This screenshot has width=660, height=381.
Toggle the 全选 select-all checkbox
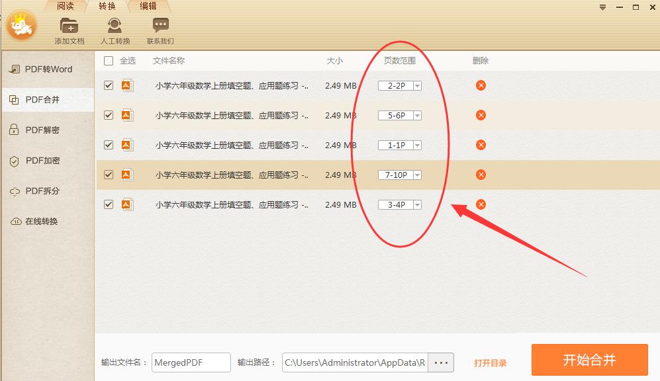[108, 60]
